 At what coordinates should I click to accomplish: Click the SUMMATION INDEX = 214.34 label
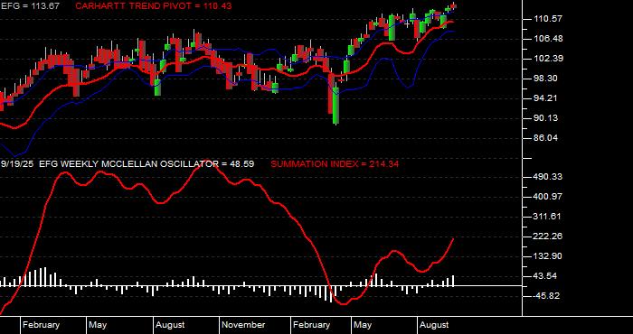click(335, 164)
